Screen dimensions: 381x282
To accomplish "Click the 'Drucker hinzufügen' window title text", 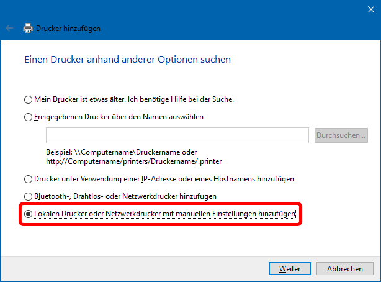I will [68, 28].
